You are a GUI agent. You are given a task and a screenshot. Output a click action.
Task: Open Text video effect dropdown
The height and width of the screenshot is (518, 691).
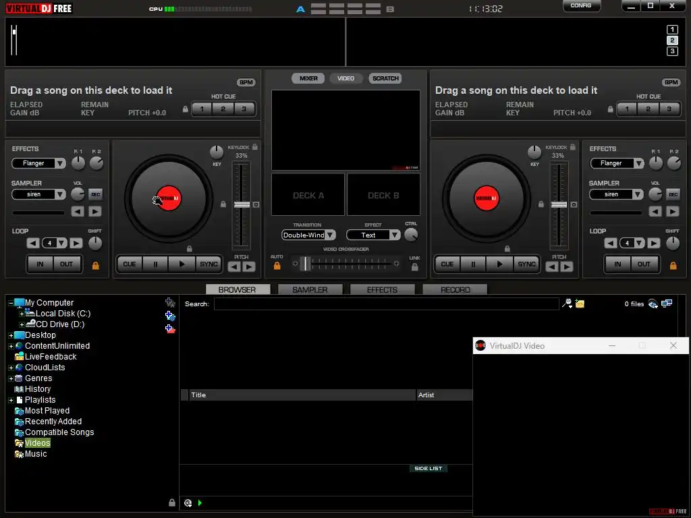click(394, 235)
